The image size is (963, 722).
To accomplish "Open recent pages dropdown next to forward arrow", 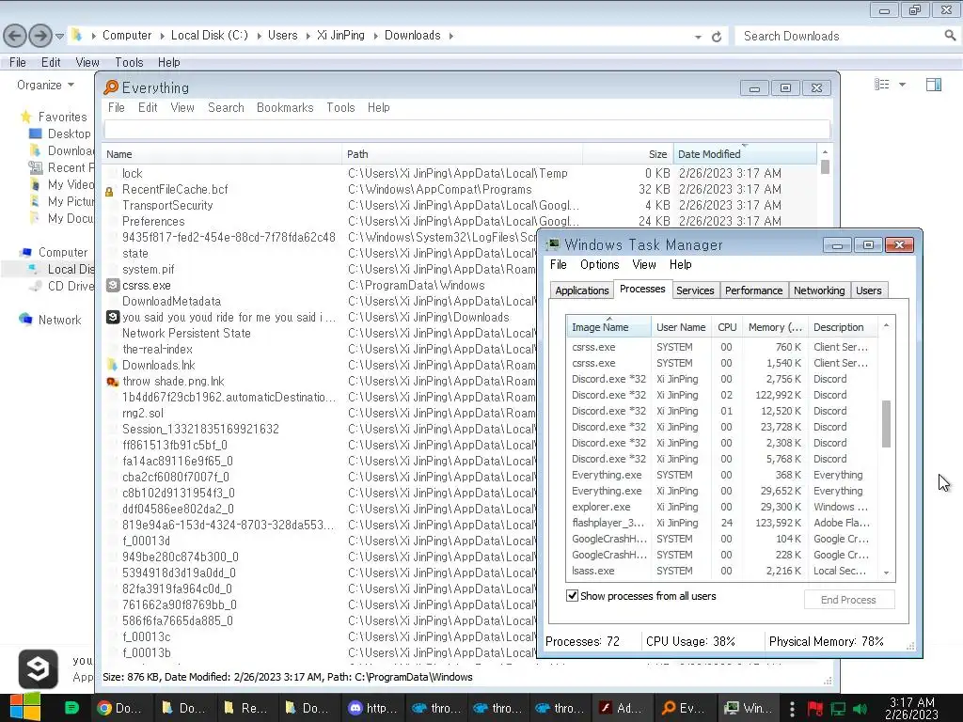I will (59, 37).
